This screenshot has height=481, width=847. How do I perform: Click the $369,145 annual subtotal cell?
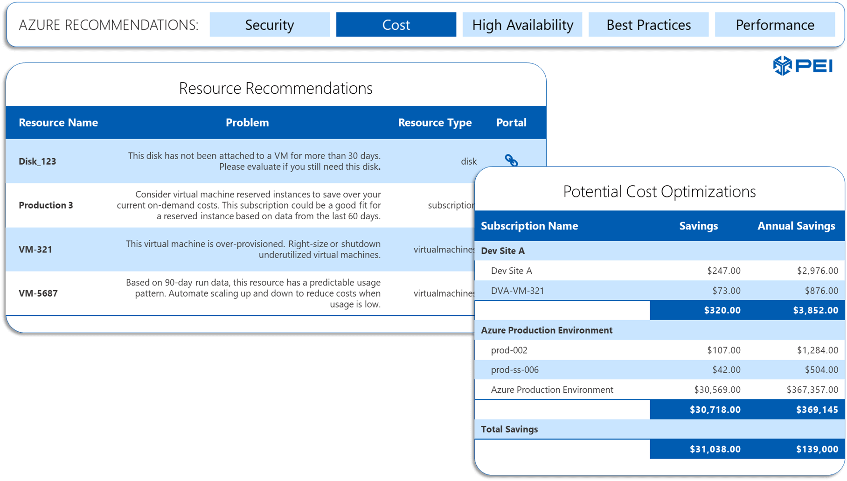click(x=817, y=410)
